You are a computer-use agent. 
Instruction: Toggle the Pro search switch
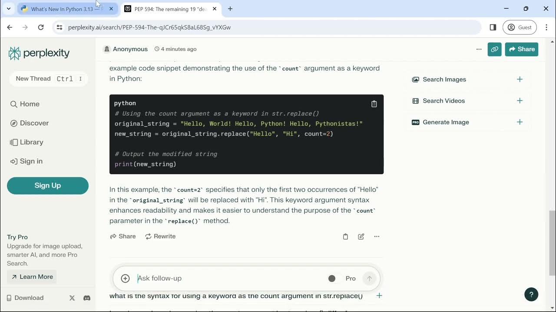[x=332, y=279]
